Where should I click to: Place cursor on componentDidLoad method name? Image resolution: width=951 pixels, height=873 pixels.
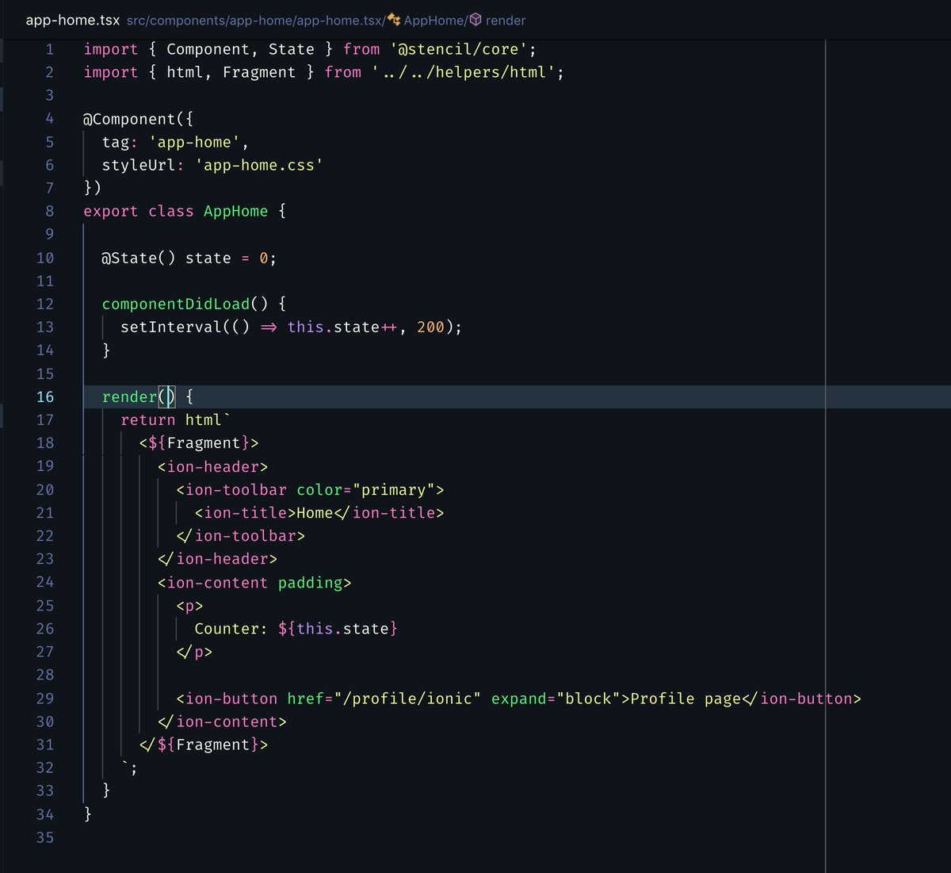176,304
